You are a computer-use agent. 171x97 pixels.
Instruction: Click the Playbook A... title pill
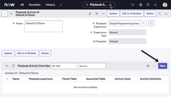(x=99, y=5)
